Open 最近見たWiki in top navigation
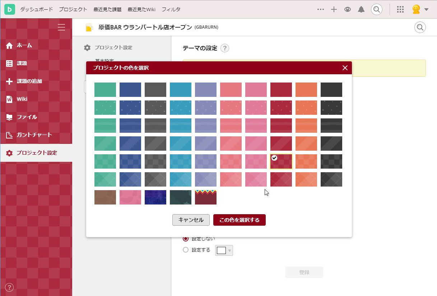The image size is (437, 296). pos(141,10)
